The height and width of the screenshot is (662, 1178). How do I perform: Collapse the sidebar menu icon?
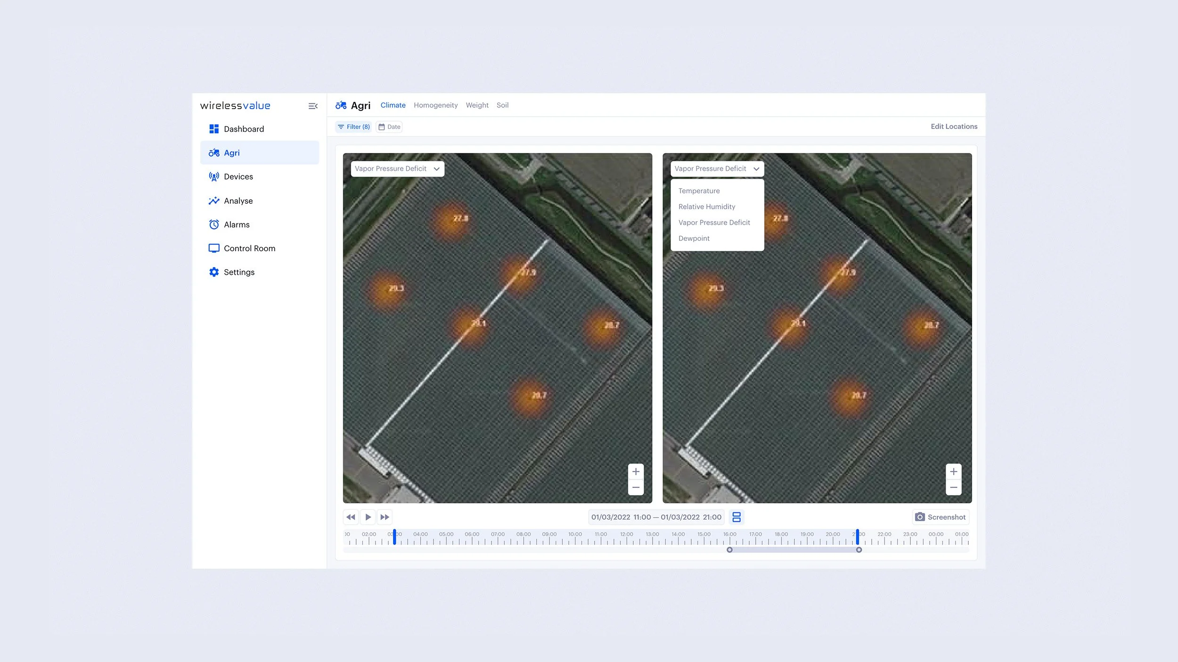pos(313,106)
